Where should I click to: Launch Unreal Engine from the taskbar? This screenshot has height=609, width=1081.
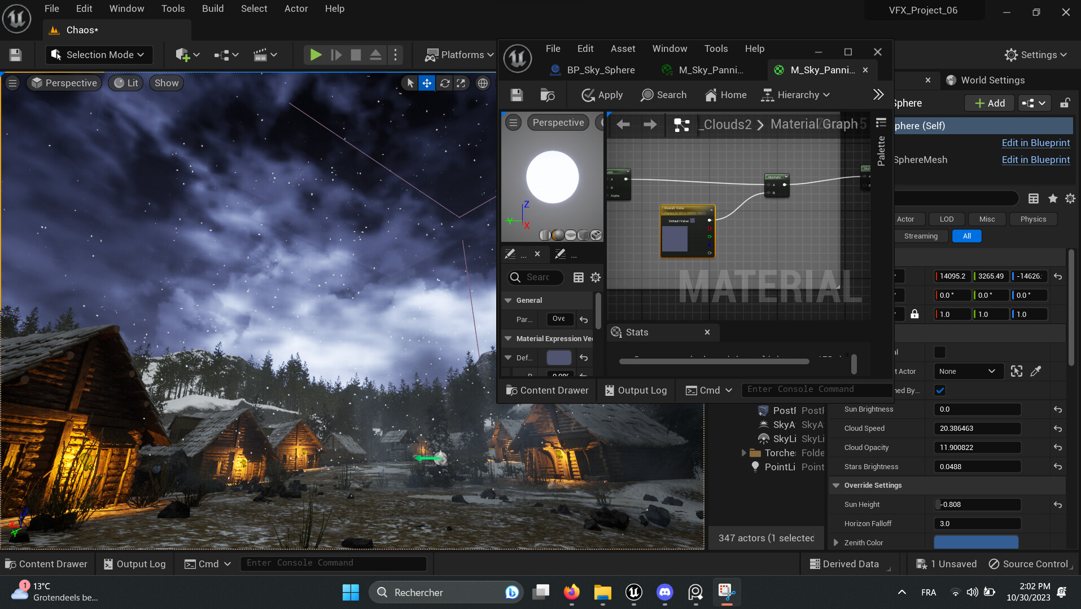click(633, 592)
